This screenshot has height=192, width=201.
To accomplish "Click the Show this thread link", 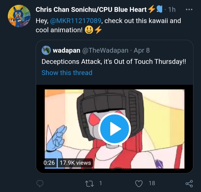I will pyautogui.click(x=67, y=73).
